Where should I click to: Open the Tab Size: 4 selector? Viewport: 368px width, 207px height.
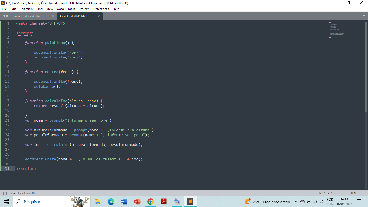pyautogui.click(x=325, y=193)
